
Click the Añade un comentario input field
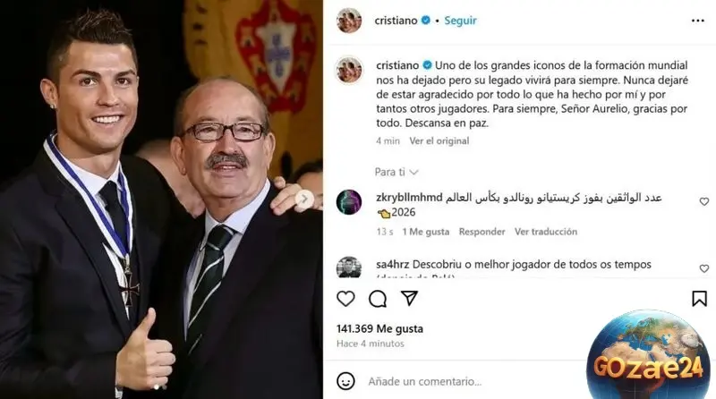coord(475,381)
